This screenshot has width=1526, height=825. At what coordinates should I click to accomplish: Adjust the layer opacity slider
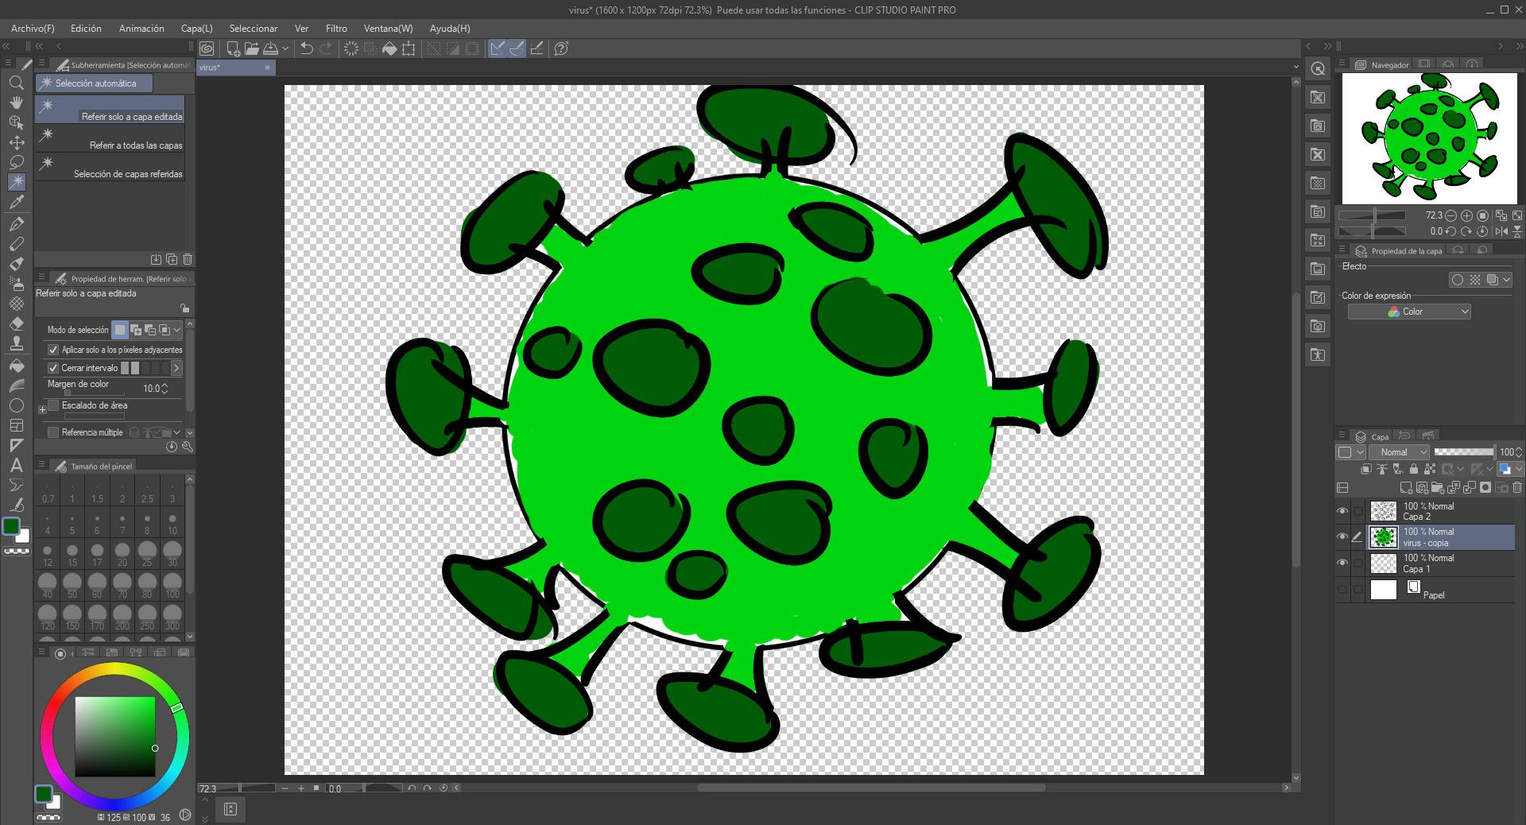1464,451
